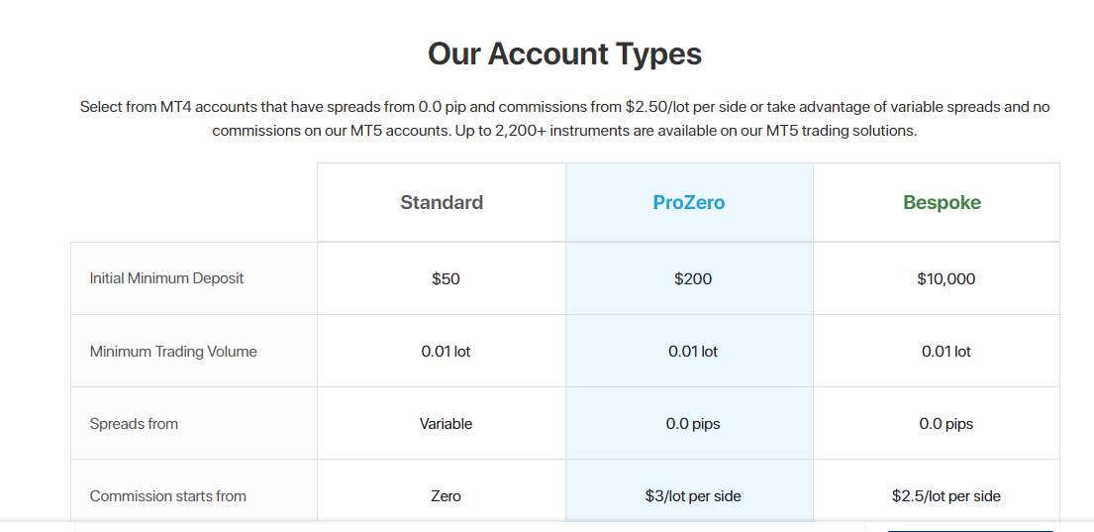Screen dimensions: 1094x532
Task: Click the ProZero 0.0 pips cell
Action: point(693,423)
